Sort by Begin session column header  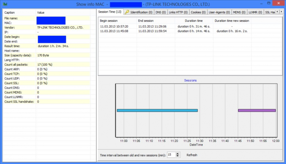(118, 21)
